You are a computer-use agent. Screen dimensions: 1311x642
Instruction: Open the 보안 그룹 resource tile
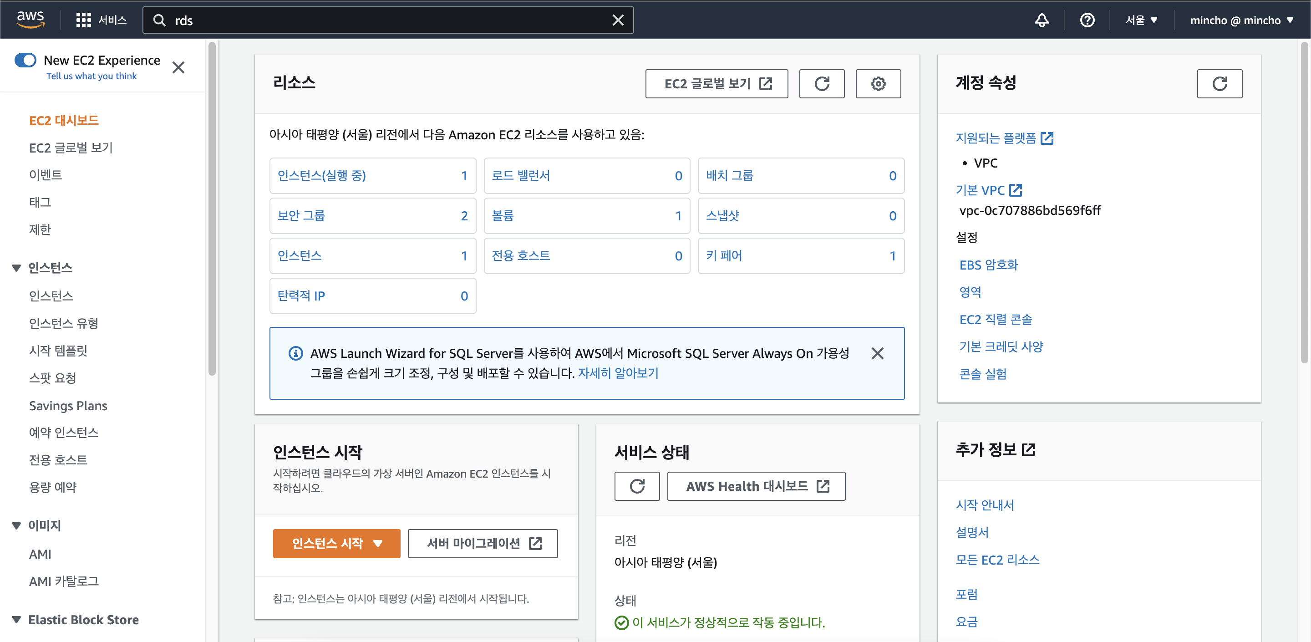372,216
